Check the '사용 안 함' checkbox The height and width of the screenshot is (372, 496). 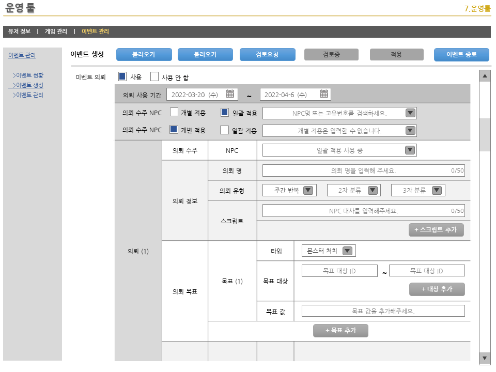click(x=154, y=76)
